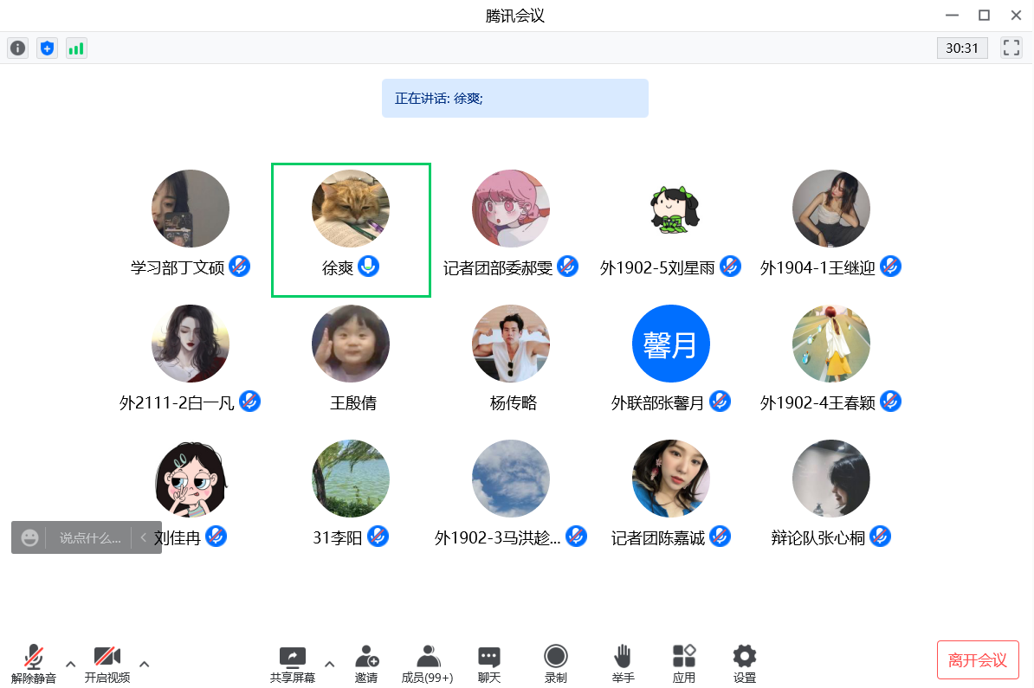Screen dimensions: 1034x688
Task: Select 外1904-1王继迎's avatar
Action: point(831,209)
